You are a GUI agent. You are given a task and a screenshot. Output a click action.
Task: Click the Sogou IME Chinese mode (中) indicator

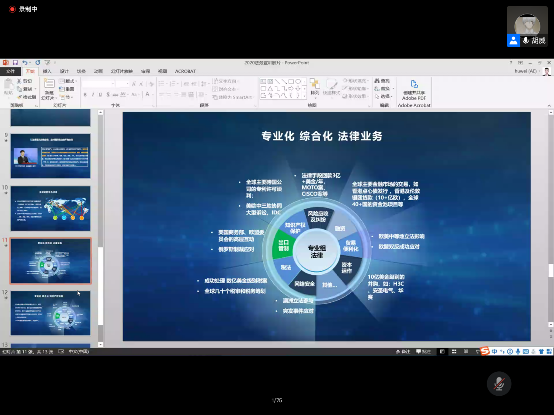coord(494,351)
